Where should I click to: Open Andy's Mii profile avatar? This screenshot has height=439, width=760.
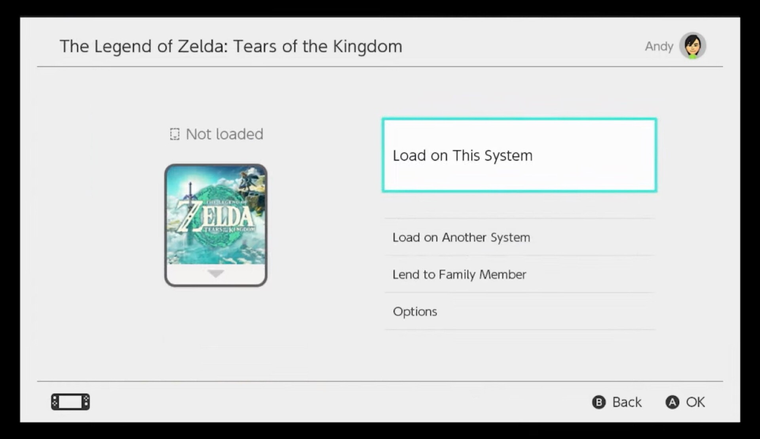692,46
